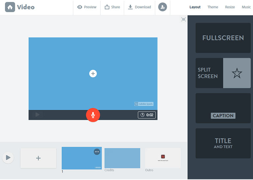The width and height of the screenshot is (253, 180).
Task: Add content with the canvas plus button
Action: [93, 74]
